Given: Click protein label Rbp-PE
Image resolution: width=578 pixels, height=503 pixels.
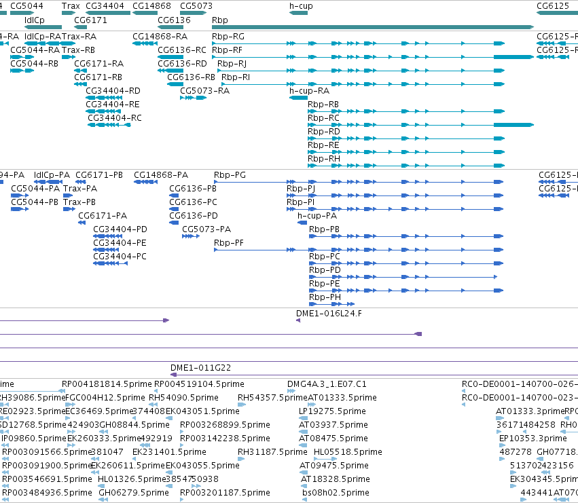Looking at the screenshot, I should [x=324, y=284].
